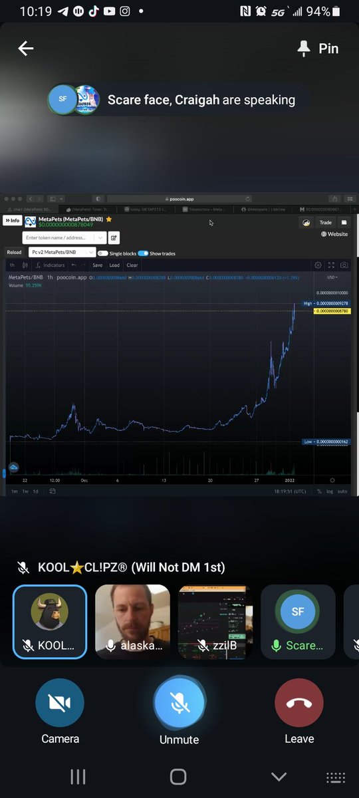
Task: Click the Reload button
Action: [14, 252]
